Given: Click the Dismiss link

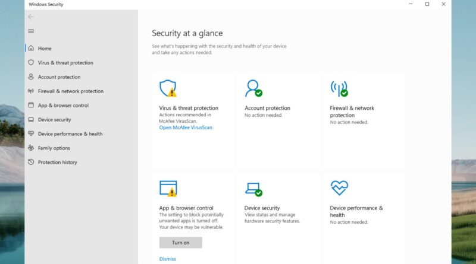Looking at the screenshot, I should [168, 259].
